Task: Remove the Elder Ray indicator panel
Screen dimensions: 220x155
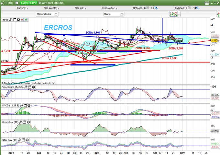Action: pyautogui.click(x=27, y=140)
